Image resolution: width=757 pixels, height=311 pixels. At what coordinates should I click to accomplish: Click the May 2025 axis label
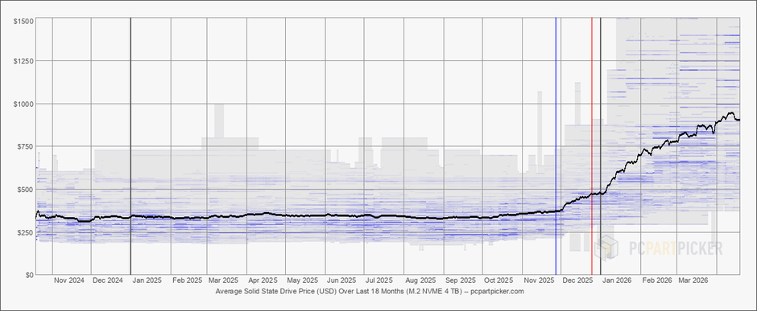click(x=303, y=280)
